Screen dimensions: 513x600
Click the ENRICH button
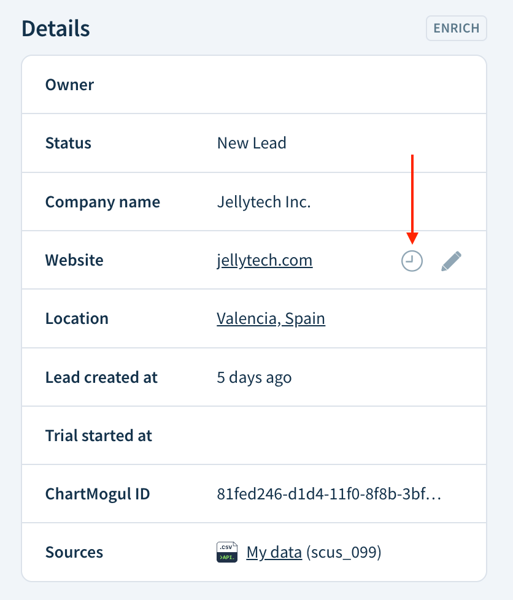(x=457, y=28)
